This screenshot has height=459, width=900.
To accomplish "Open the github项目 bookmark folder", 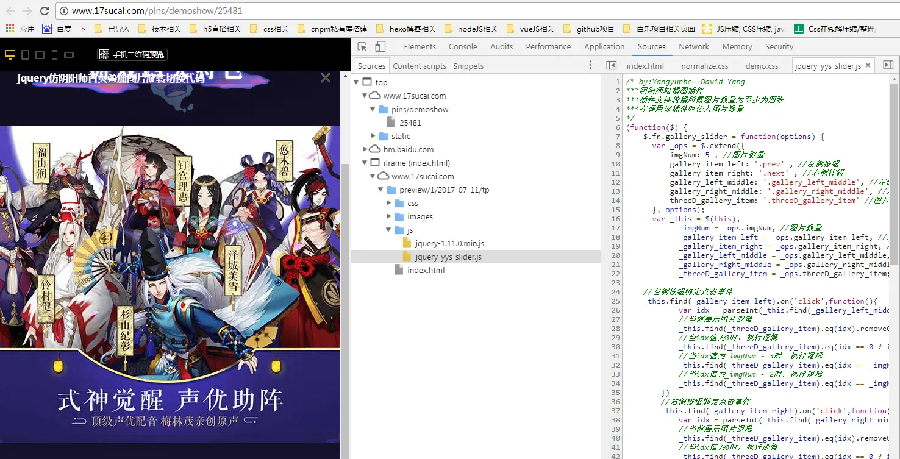I will click(x=588, y=29).
